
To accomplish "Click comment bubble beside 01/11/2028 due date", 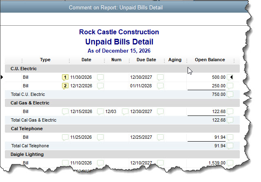I will (x=161, y=86).
